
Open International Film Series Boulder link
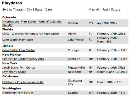(x=32, y=23)
